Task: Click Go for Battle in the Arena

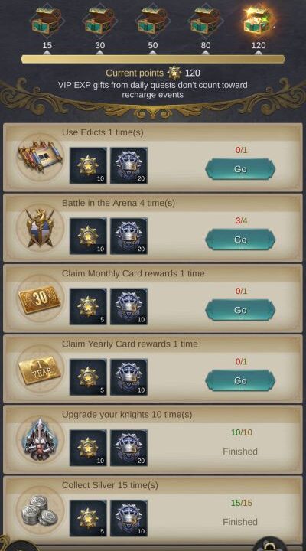Action: tap(240, 240)
